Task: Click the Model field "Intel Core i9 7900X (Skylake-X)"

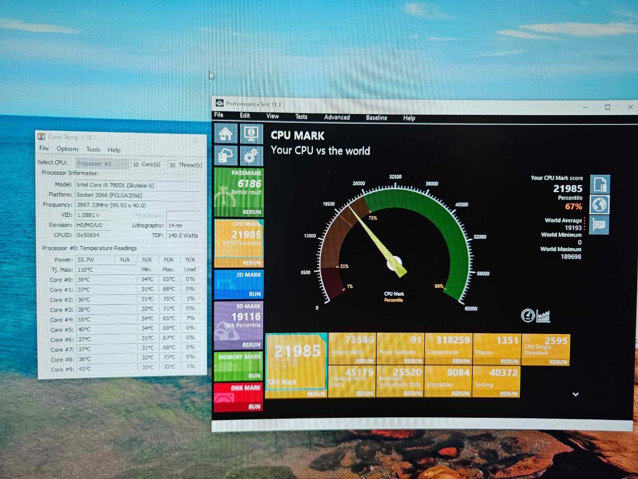Action: [x=138, y=185]
